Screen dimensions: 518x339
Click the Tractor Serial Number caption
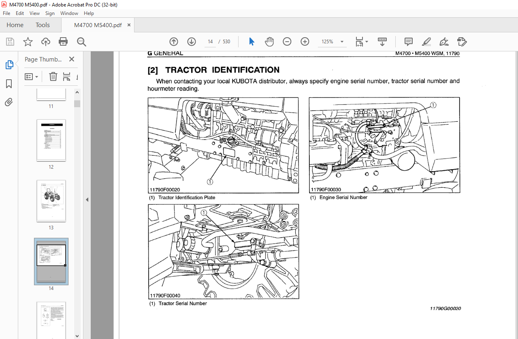coord(183,303)
